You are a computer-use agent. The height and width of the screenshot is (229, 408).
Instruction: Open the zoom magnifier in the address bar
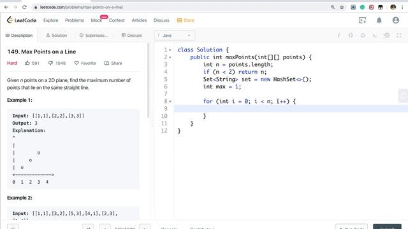333,7
